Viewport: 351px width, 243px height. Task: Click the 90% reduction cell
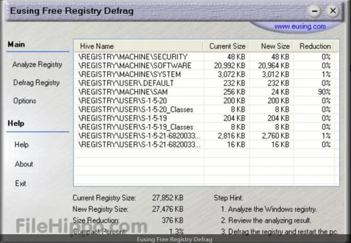[x=324, y=92]
